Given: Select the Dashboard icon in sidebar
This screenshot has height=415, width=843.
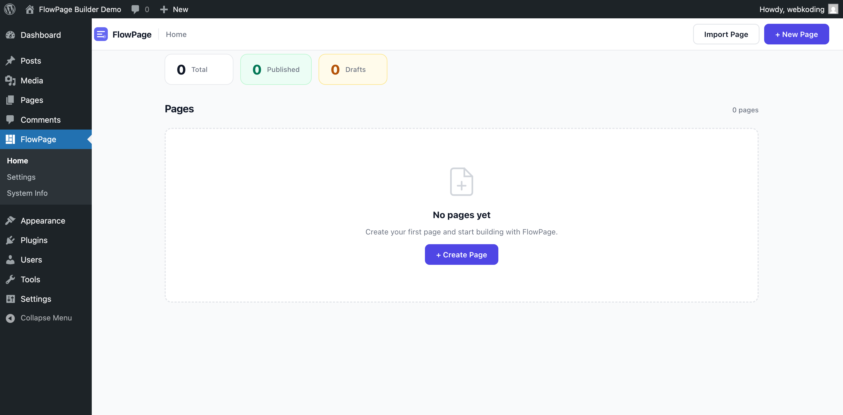Looking at the screenshot, I should 11,35.
